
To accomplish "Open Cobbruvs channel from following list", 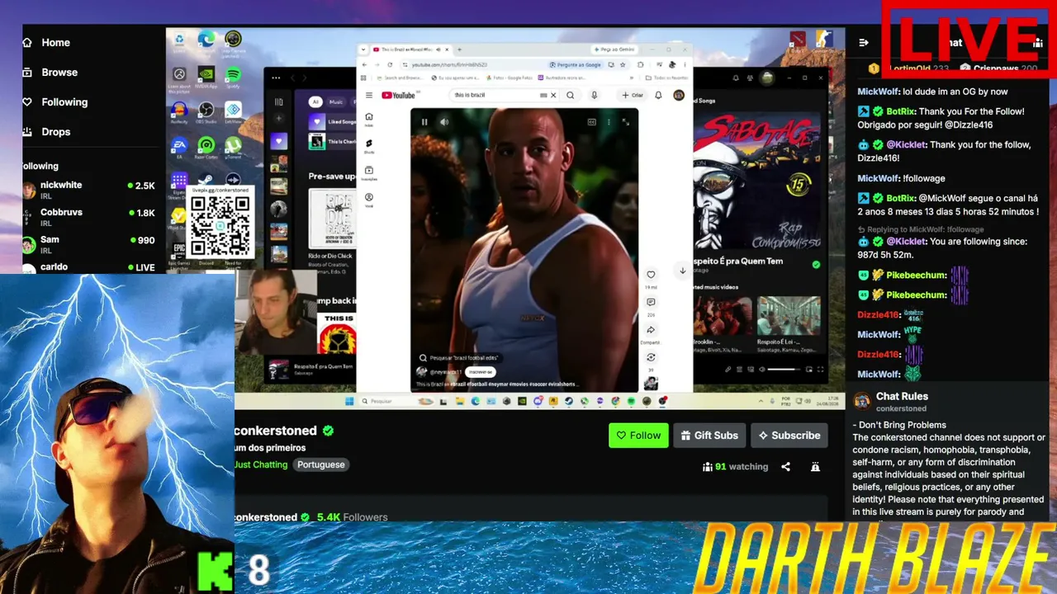I will (x=89, y=217).
